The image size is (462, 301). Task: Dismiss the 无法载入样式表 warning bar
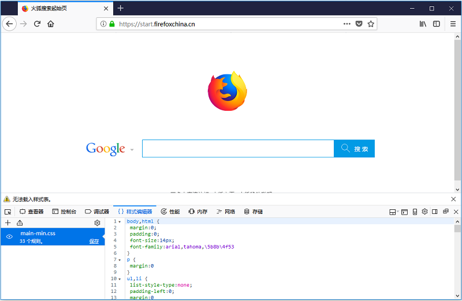(x=453, y=199)
